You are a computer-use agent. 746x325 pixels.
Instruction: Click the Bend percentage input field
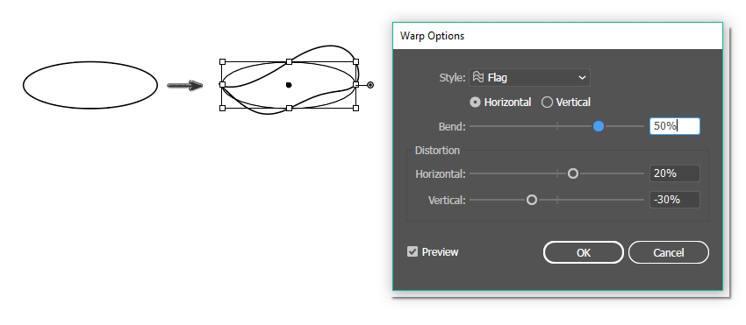675,126
